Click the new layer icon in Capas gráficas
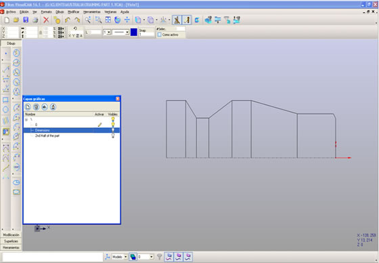This screenshot has width=379, height=263. tap(28, 107)
